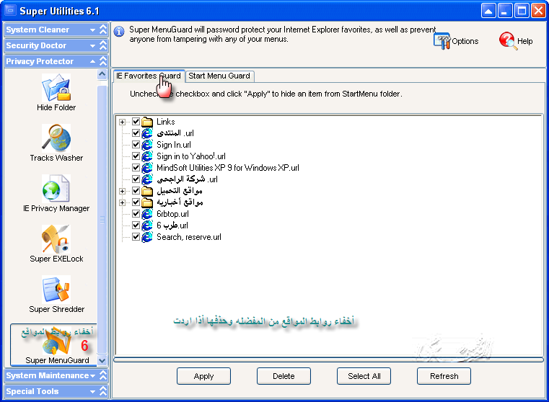
Task: Uncheck the شركة الراجحي .url checkbox
Action: 136,179
